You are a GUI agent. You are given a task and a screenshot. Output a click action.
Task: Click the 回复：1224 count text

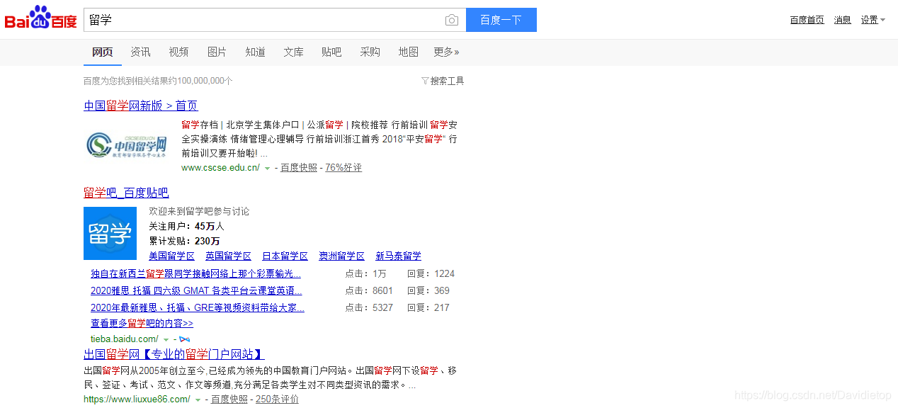coord(431,273)
